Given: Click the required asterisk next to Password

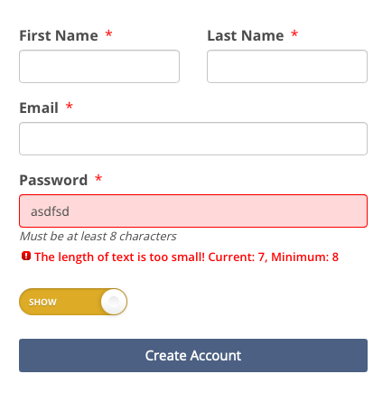Looking at the screenshot, I should (x=98, y=178).
